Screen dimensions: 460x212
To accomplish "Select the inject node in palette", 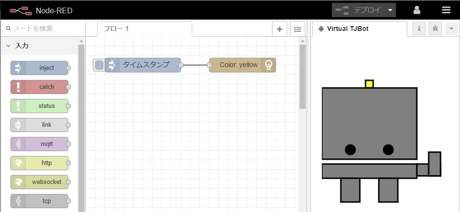I will [39, 68].
